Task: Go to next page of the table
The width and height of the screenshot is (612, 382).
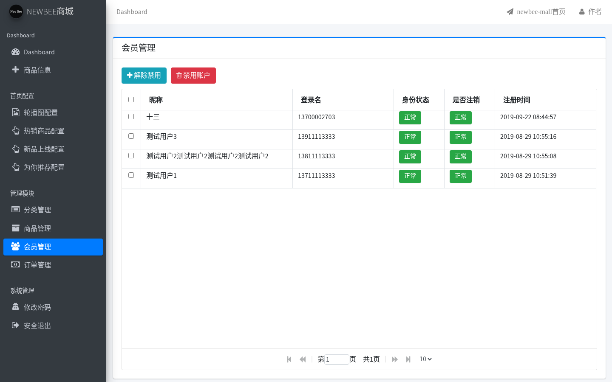Action: 394,359
